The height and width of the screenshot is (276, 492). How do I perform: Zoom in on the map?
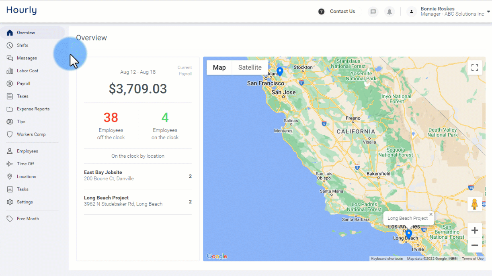point(475,230)
